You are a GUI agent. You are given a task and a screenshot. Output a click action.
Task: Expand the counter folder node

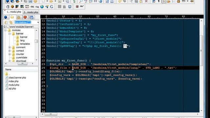pyautogui.click(x=10, y=54)
